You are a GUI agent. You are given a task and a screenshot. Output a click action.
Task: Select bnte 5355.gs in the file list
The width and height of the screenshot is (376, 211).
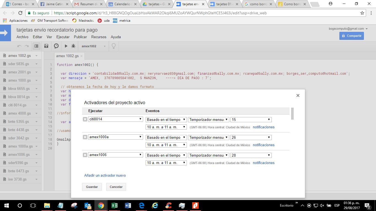pyautogui.click(x=18, y=121)
